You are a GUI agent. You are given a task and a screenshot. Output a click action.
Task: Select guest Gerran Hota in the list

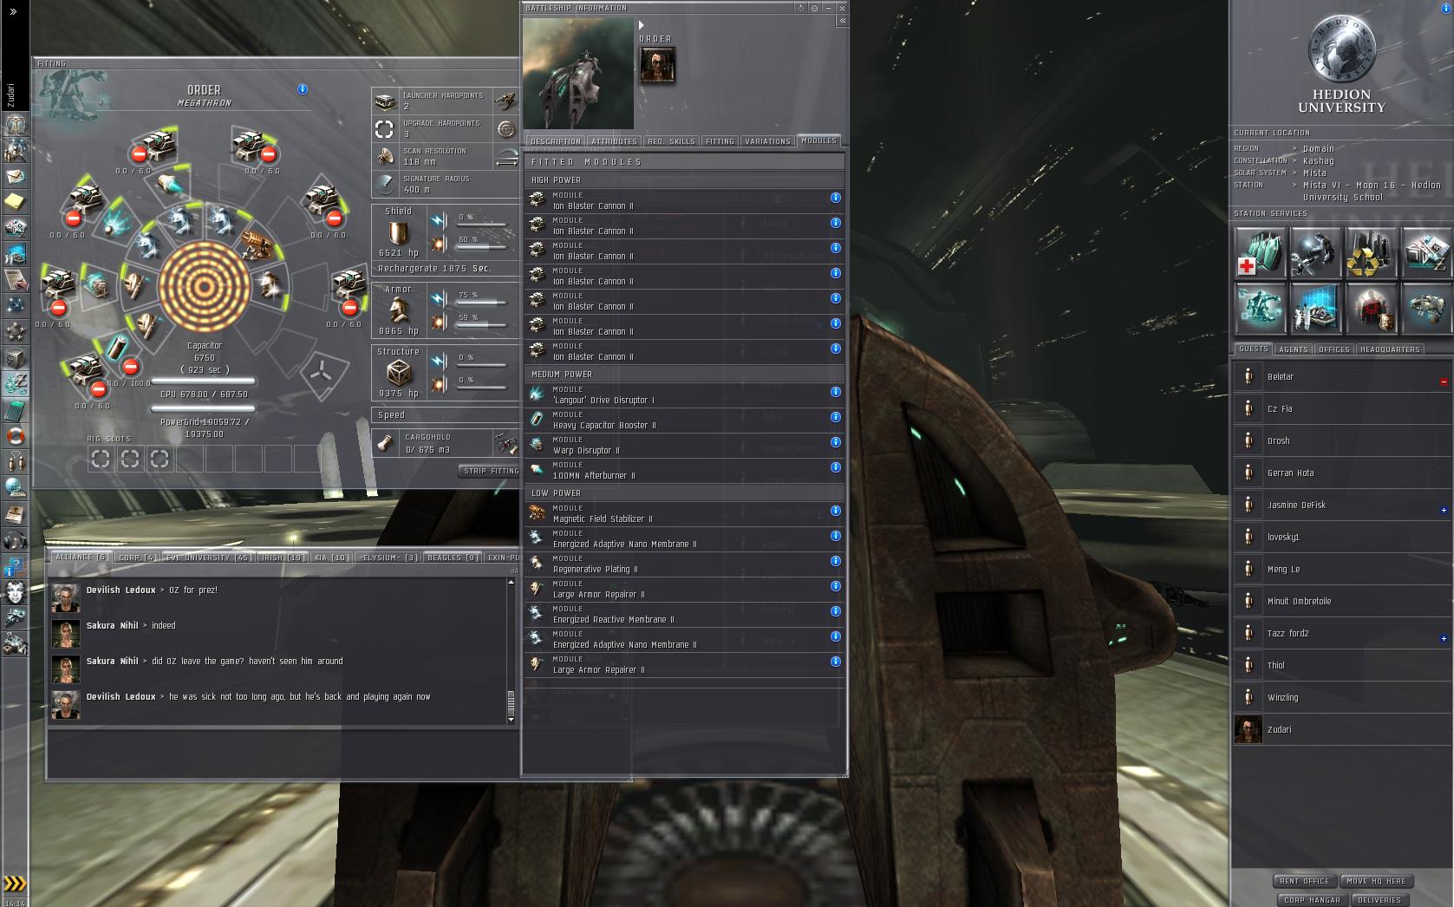[1341, 473]
